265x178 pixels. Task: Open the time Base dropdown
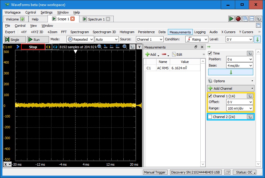tap(240, 66)
